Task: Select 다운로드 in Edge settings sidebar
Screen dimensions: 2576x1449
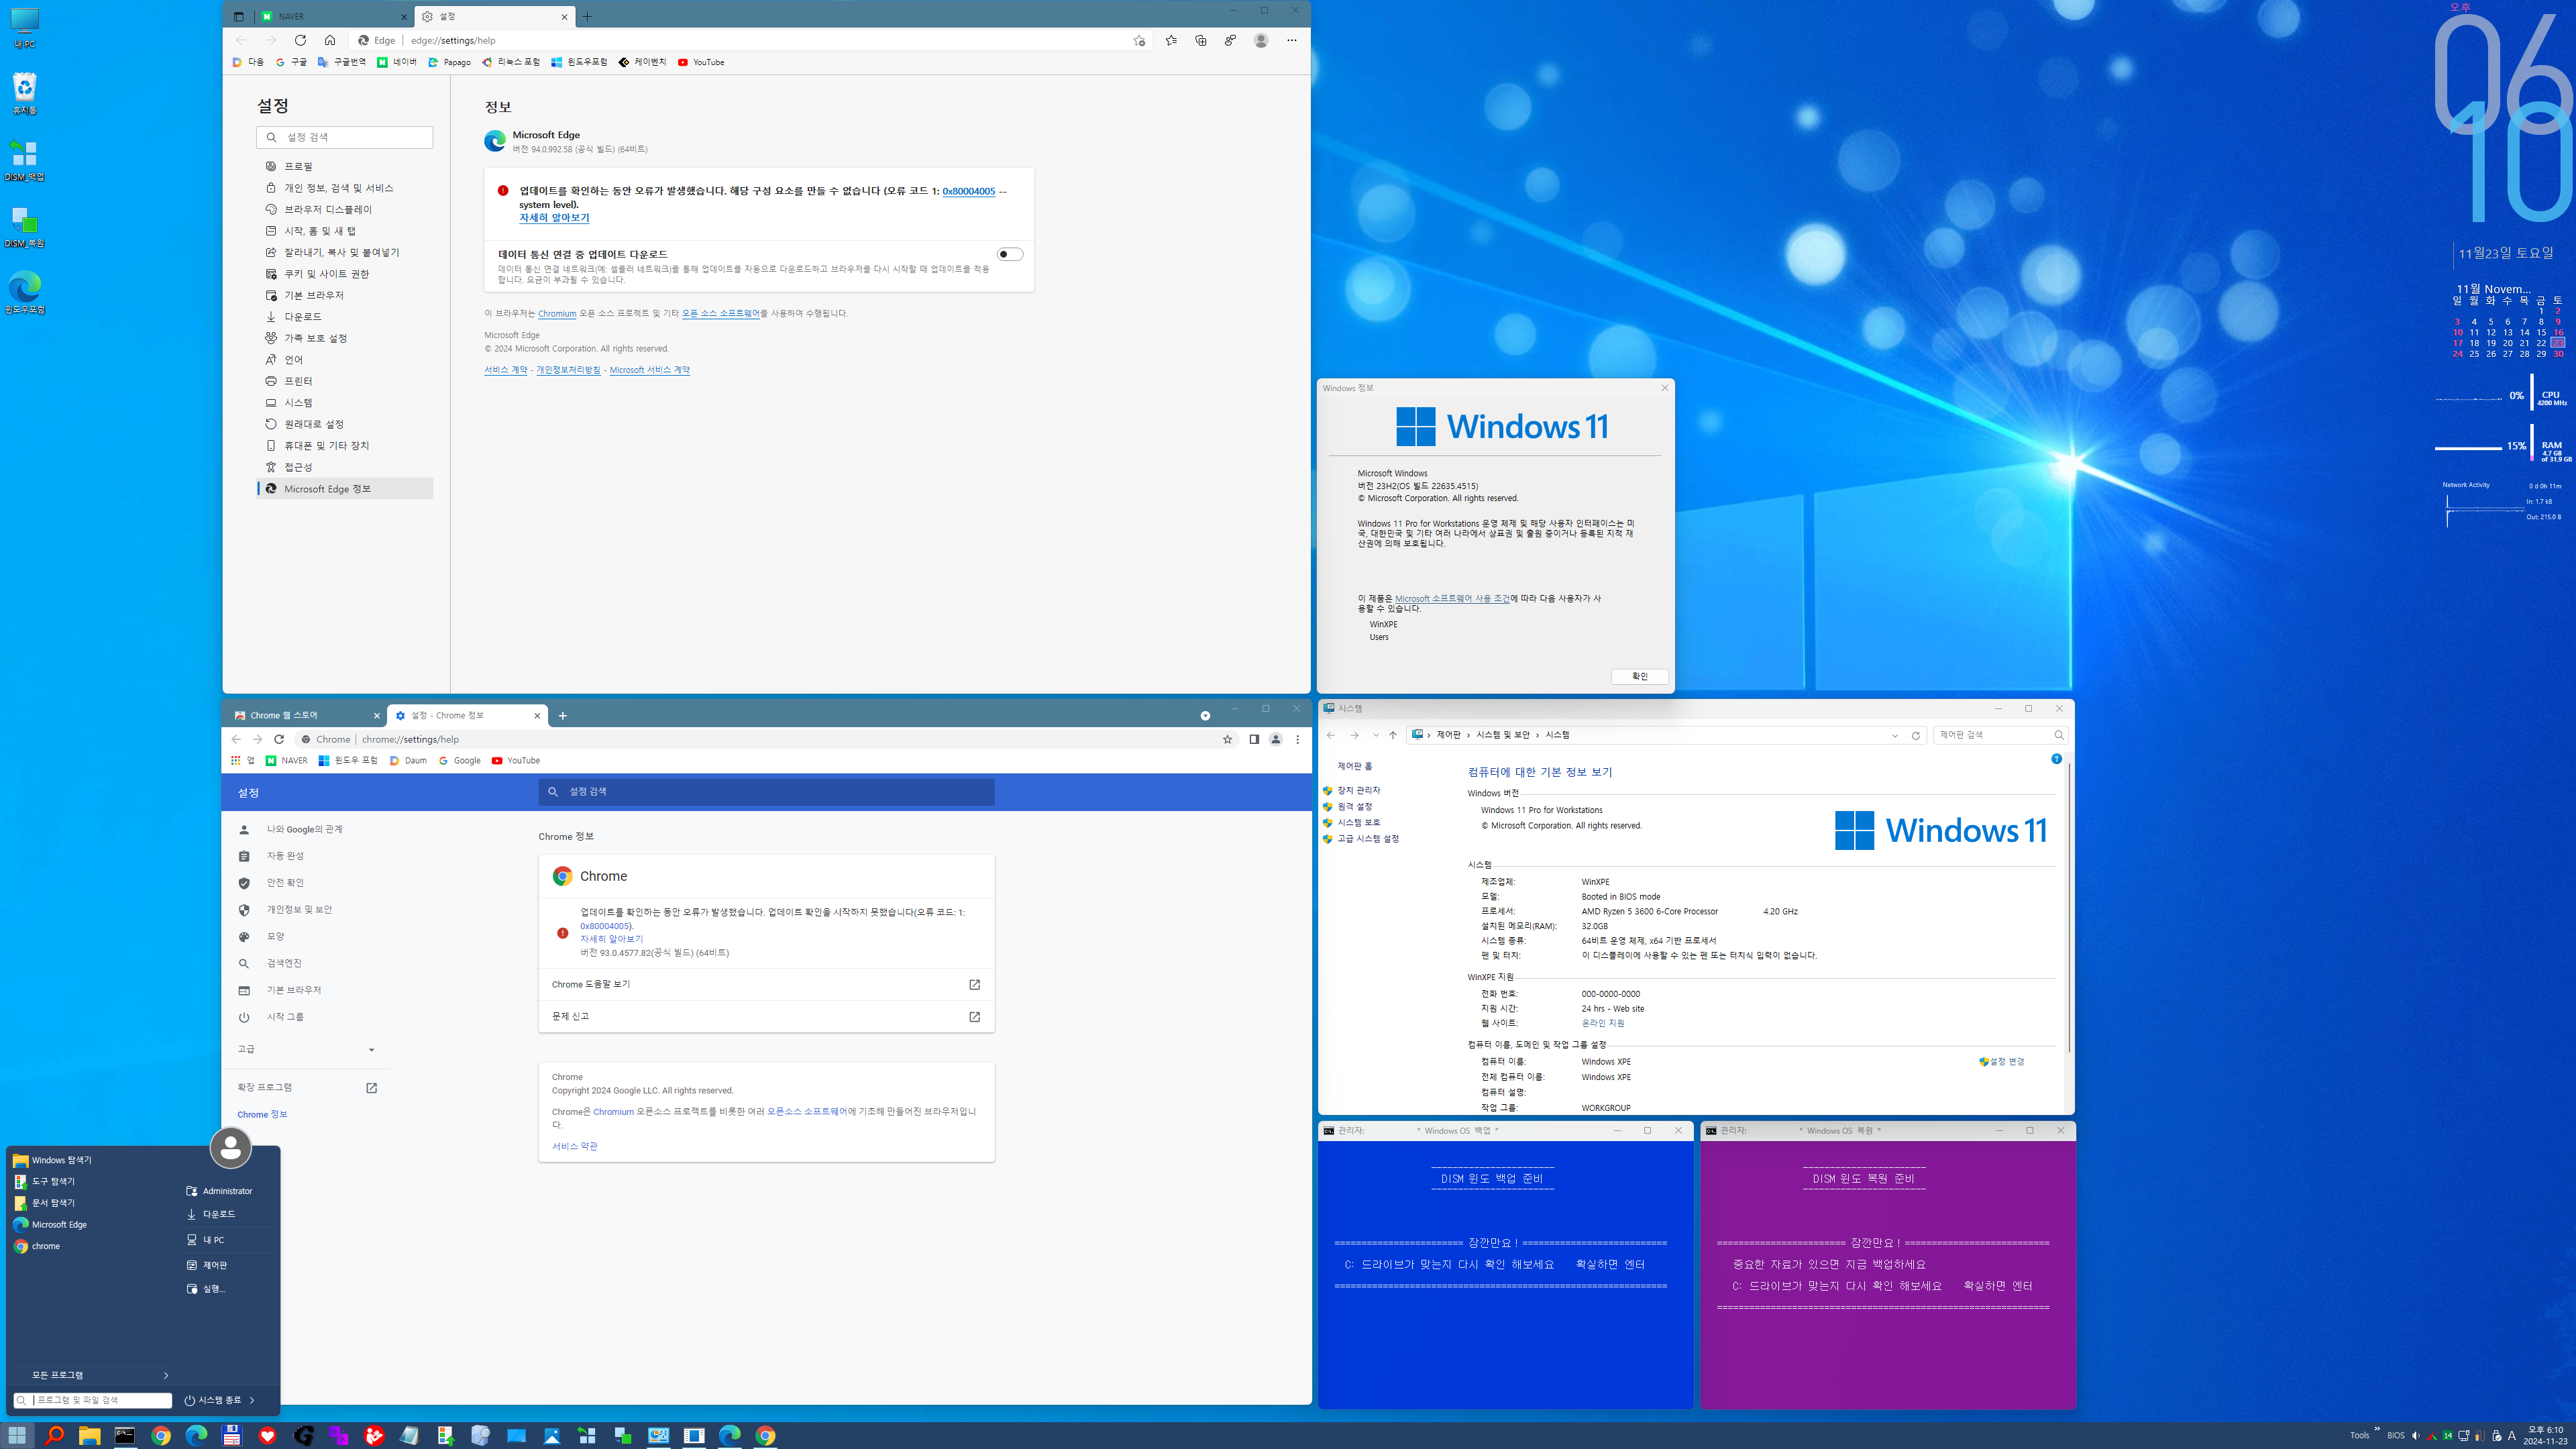Action: click(x=345, y=316)
